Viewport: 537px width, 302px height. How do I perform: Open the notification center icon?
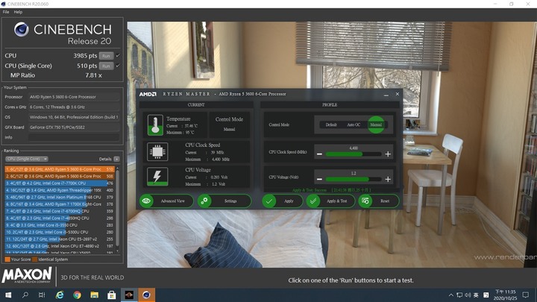coord(526,295)
